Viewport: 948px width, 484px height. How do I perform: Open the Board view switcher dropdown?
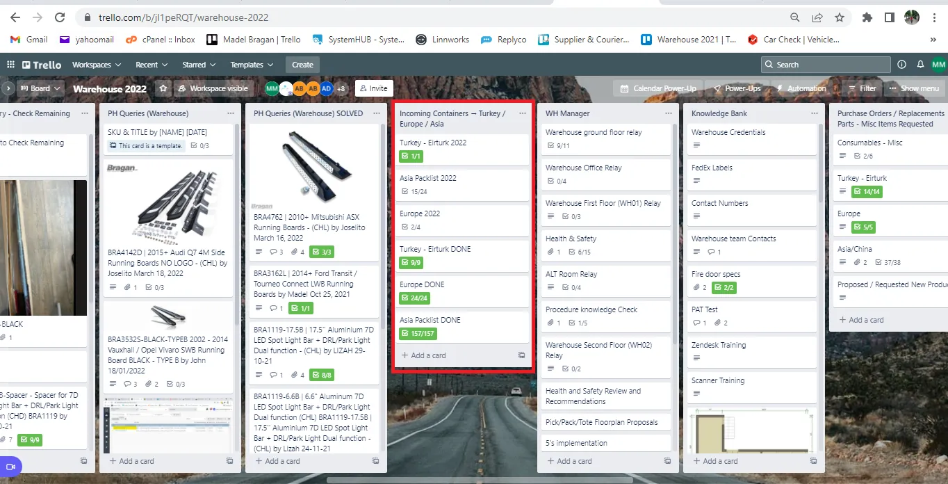[x=41, y=88]
